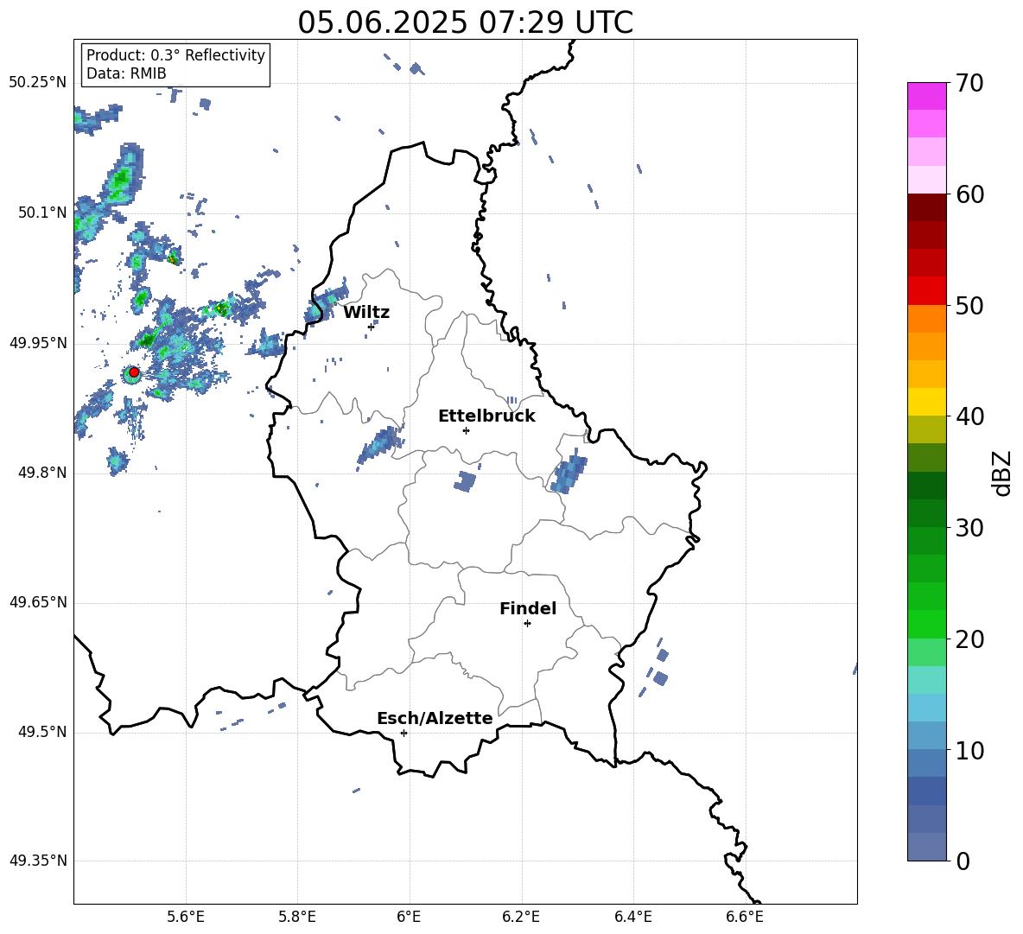The image size is (1023, 934).
Task: Click the red radar site marker dot
Action: point(134,372)
